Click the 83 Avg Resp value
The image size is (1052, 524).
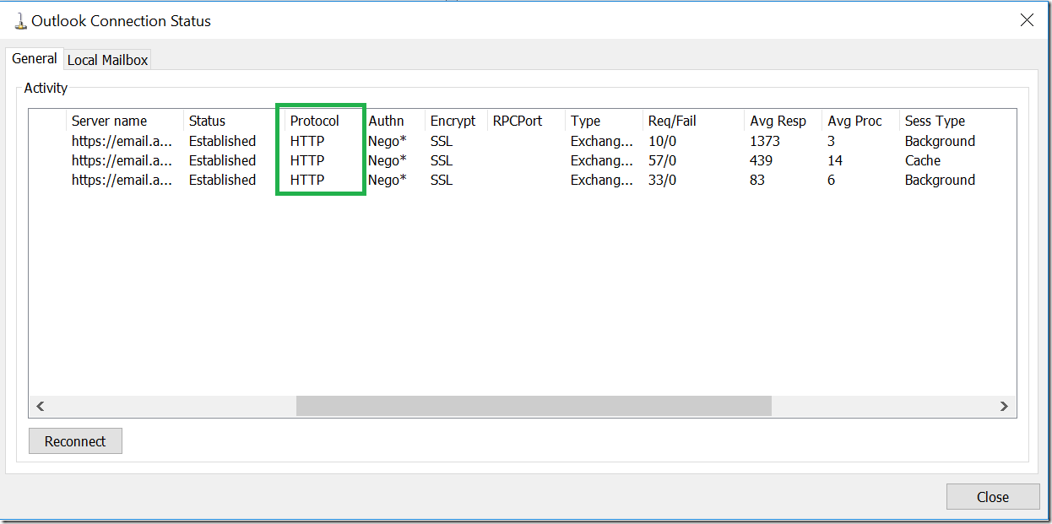click(757, 180)
